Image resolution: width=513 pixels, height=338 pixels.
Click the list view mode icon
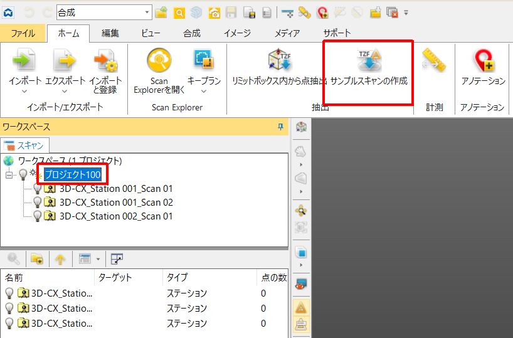point(85,259)
